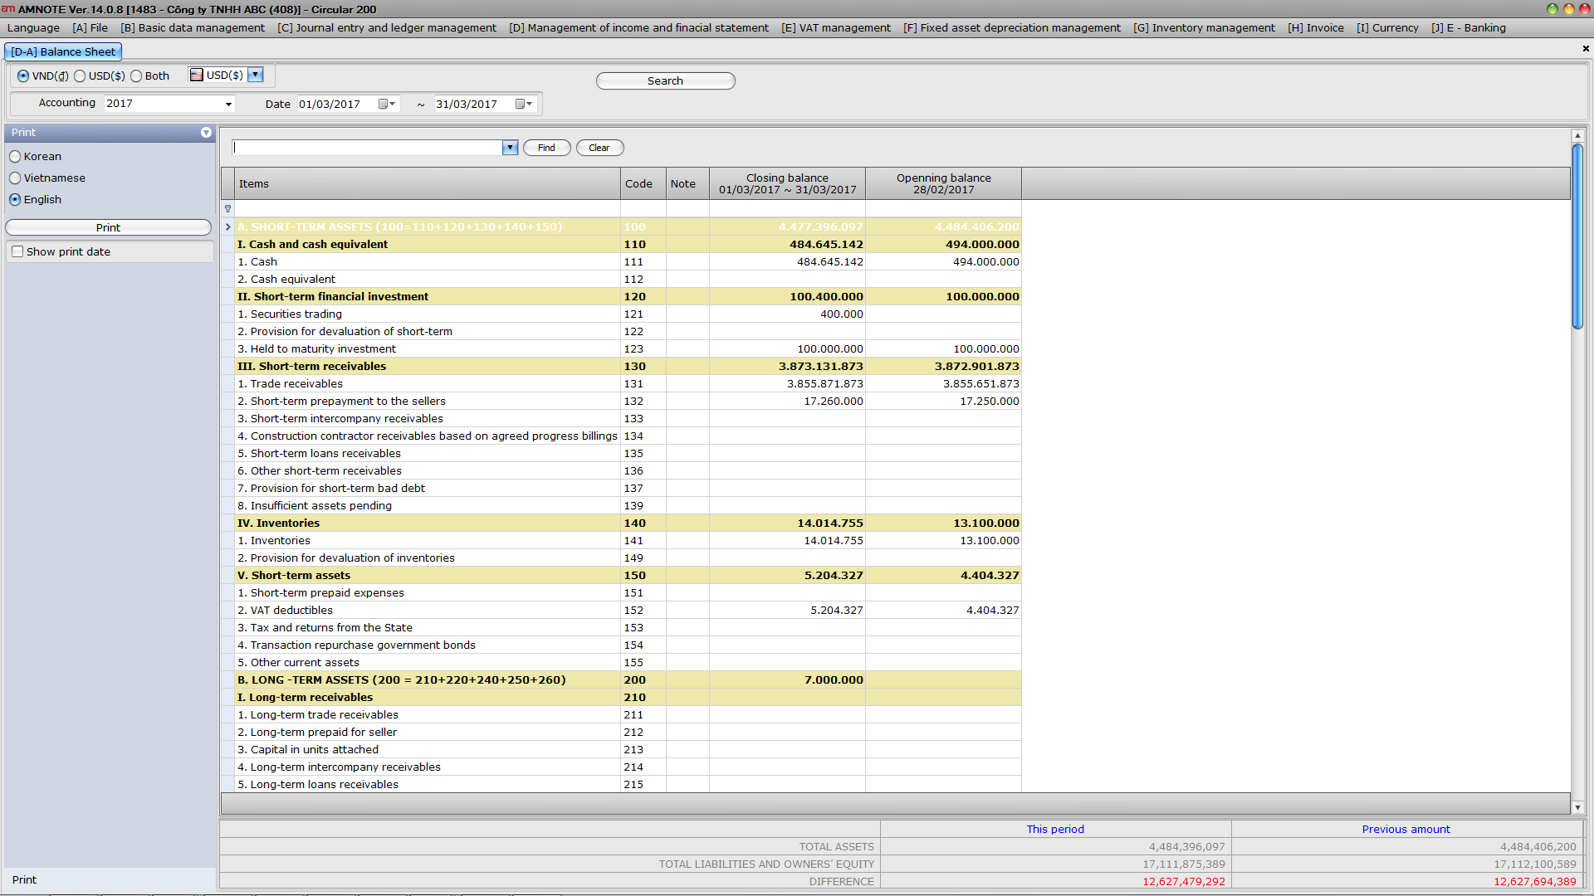Open the [G] Inventory management menu
Viewport: 1594px width, 896px height.
[1204, 27]
